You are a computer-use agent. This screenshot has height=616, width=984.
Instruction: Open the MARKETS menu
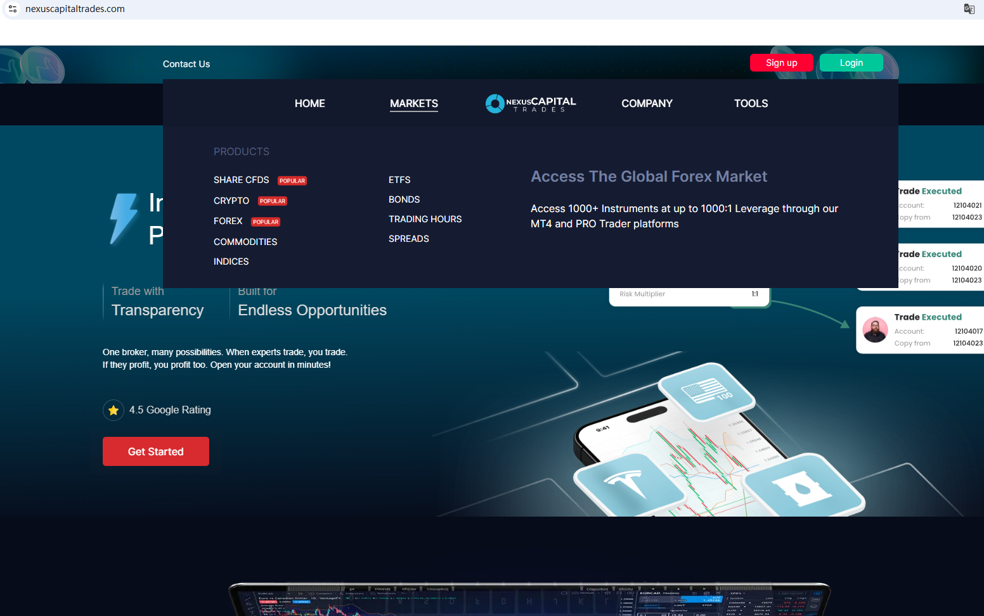pos(414,103)
